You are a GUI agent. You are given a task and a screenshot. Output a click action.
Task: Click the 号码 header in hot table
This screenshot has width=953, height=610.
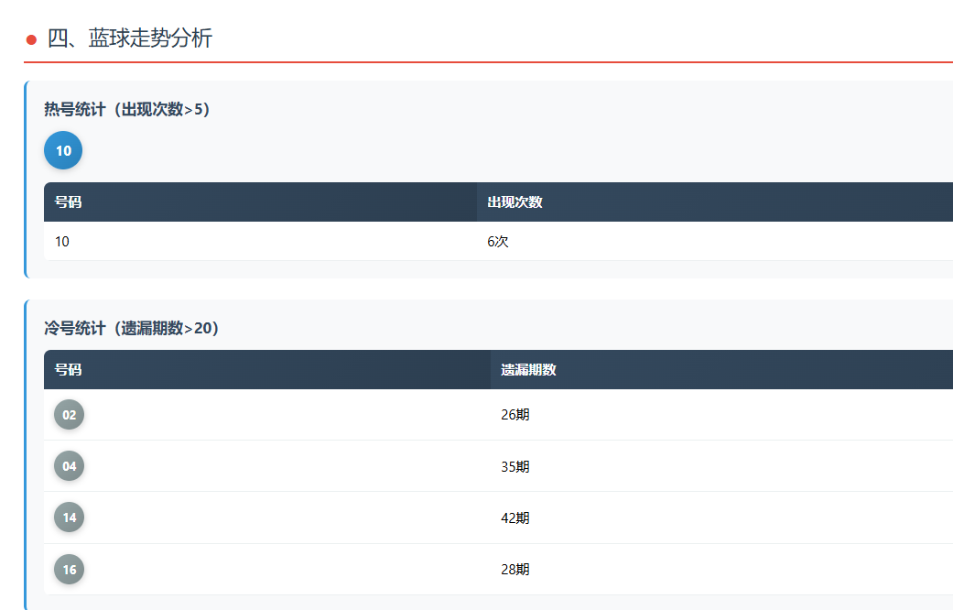69,202
